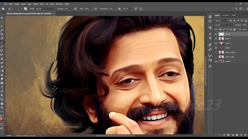Select the Path Selection tool
This screenshot has height=139, width=248.
[2, 95]
